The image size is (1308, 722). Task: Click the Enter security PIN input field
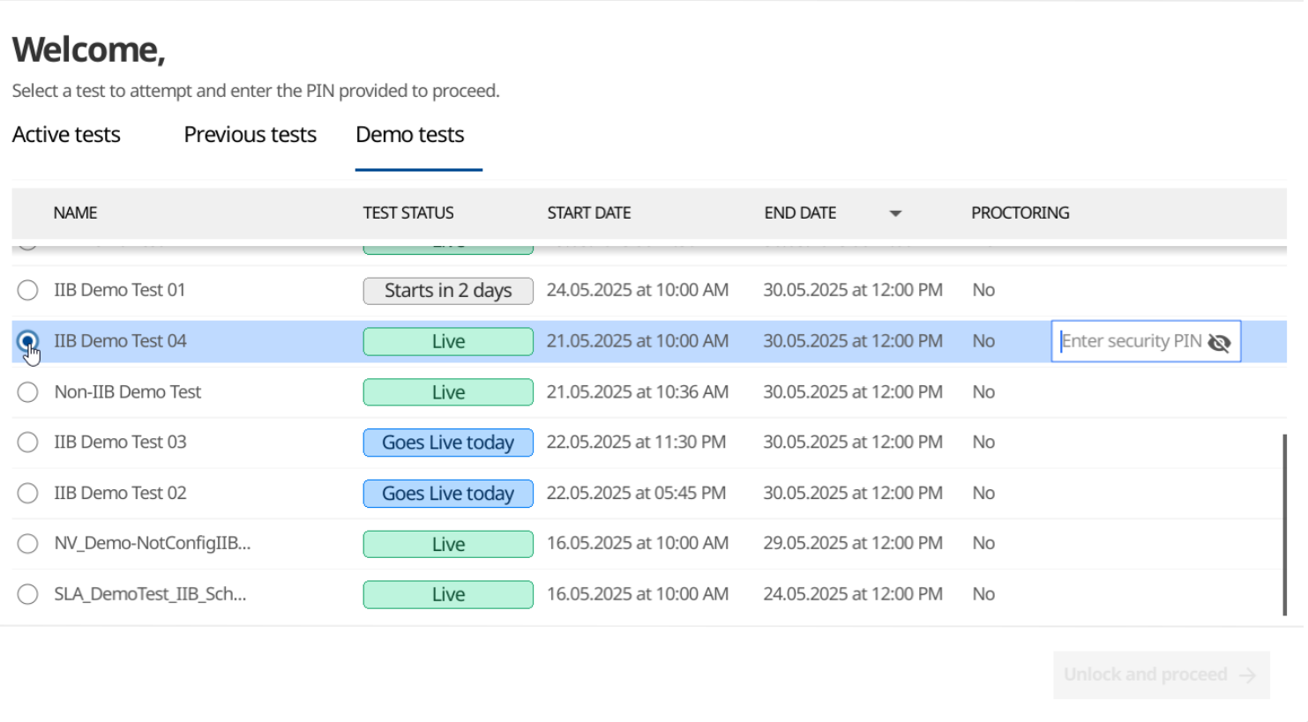(1133, 341)
